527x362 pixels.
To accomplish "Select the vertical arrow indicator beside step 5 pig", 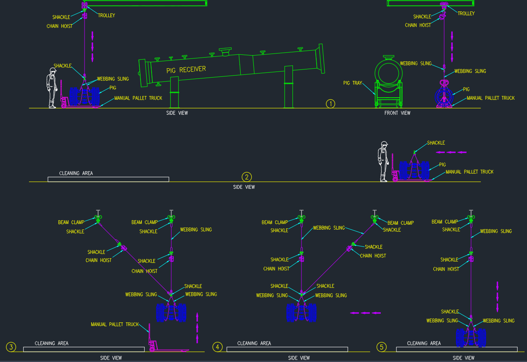I will [x=497, y=296].
